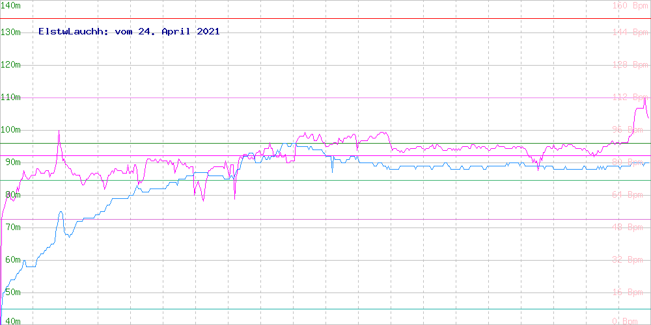
Task: Click the early blue elevation peak near 75m
Action: click(61, 212)
